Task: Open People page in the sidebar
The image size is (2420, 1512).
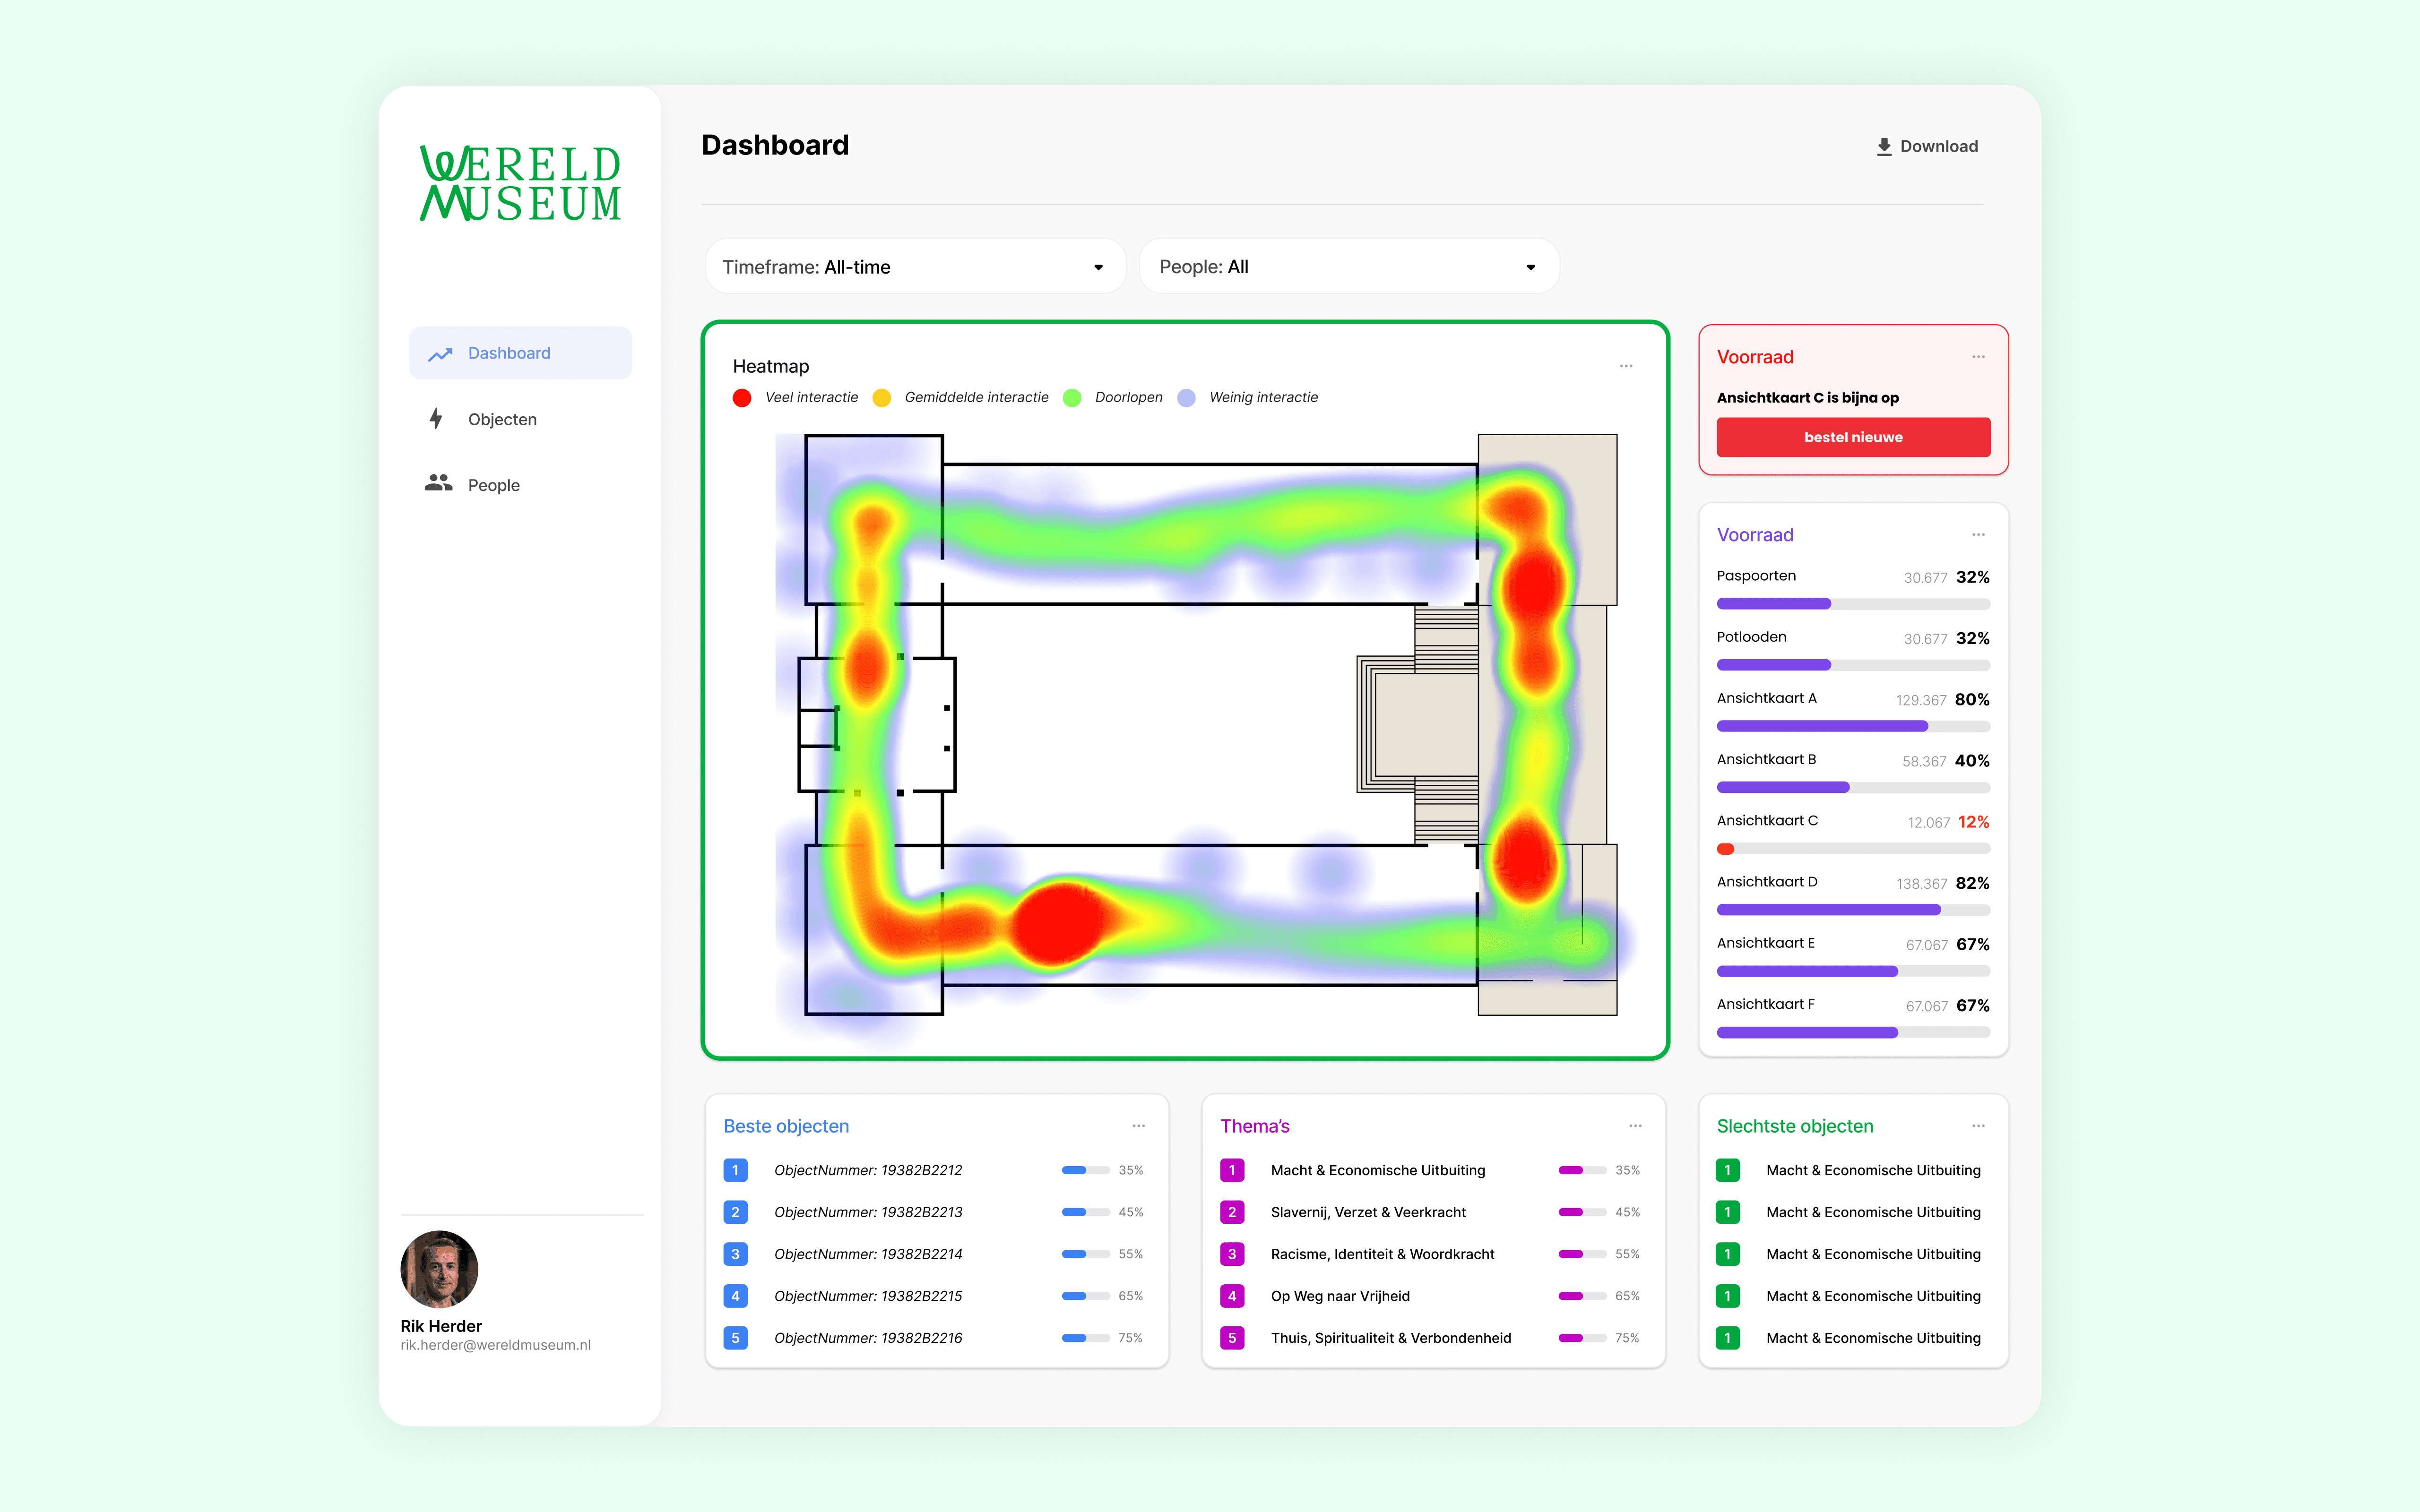Action: click(493, 485)
